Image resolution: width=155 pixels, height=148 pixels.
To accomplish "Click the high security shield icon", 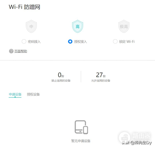I will coord(78,26).
